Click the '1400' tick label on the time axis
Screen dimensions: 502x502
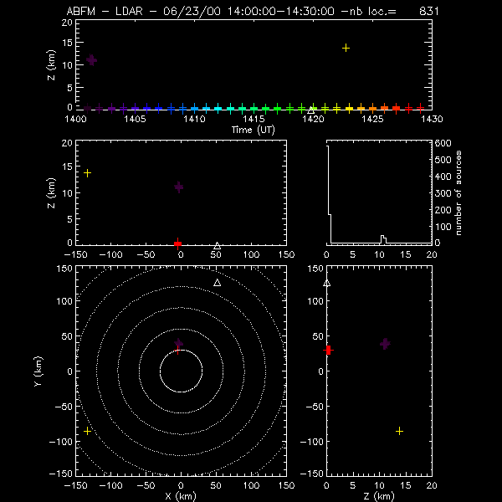pos(75,119)
